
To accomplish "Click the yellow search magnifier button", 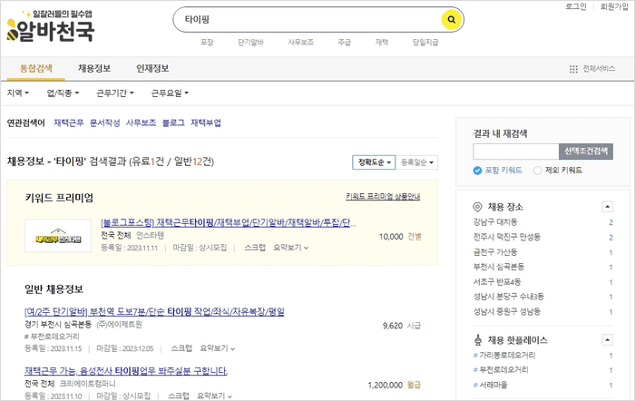I will [451, 19].
